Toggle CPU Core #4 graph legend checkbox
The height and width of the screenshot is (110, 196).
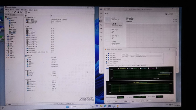[157, 68]
